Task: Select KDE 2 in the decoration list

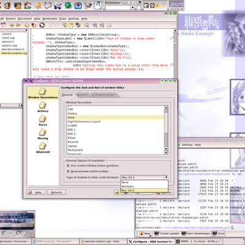Action: (x=116, y=134)
